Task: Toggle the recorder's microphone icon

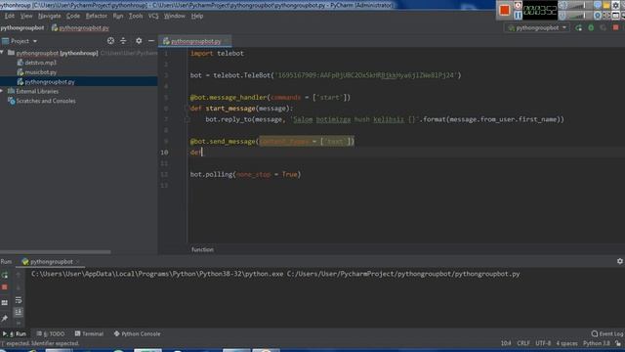Action: 562,16
